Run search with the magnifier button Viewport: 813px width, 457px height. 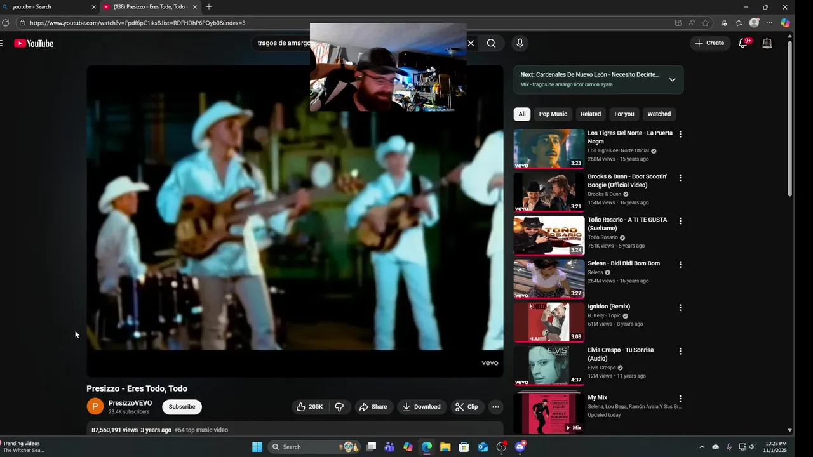click(x=491, y=43)
